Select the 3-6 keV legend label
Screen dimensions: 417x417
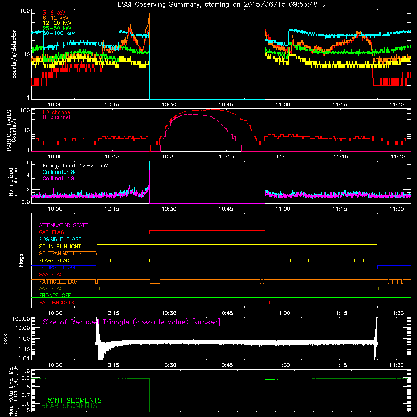[54, 13]
